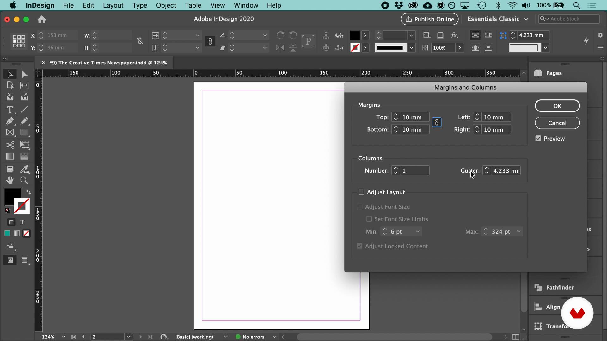Expand the page number dropdown
The height and width of the screenshot is (341, 607).
tap(129, 337)
